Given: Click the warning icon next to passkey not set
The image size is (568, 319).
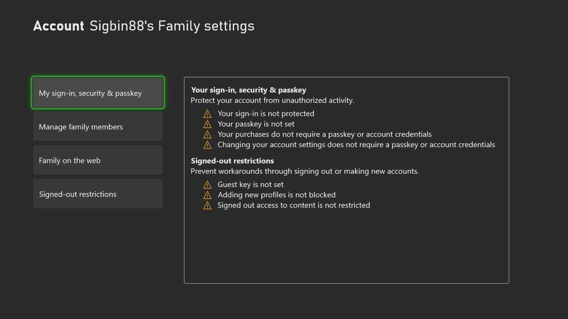Looking at the screenshot, I should (207, 124).
